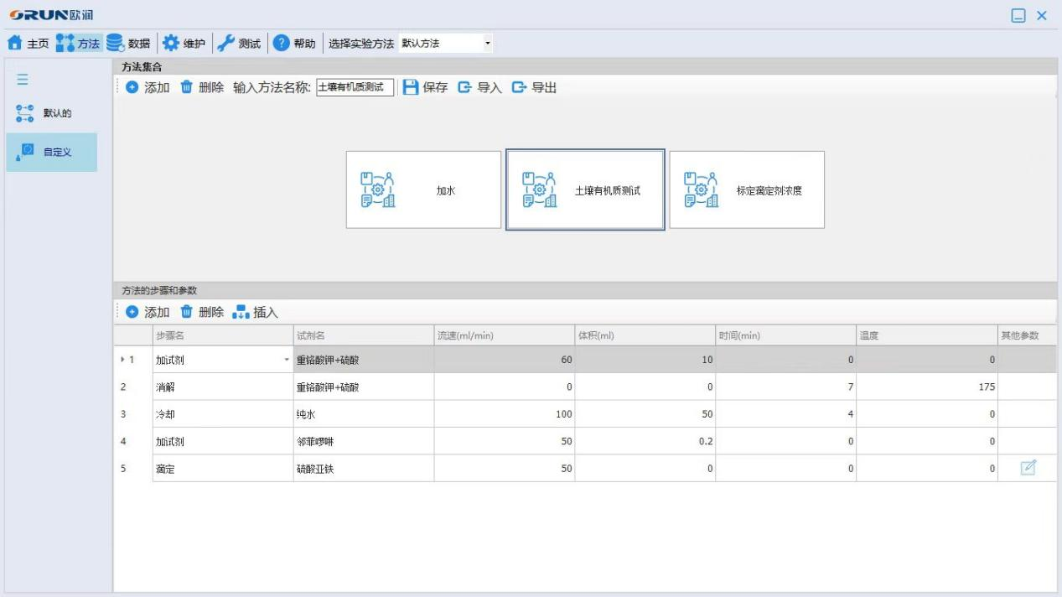The height and width of the screenshot is (597, 1062).
Task: Select the 土壤有机质测试 method card
Action: point(585,189)
